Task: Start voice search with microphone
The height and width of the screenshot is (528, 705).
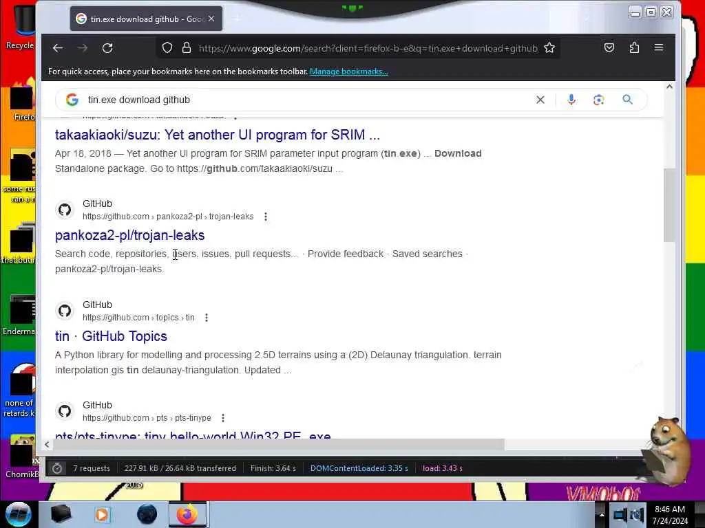Action: click(x=571, y=100)
